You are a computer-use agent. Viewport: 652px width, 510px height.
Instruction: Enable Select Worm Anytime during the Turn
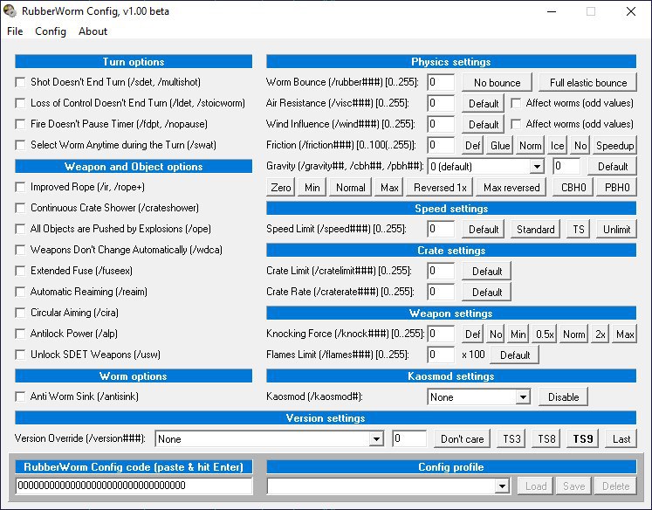[x=20, y=145]
